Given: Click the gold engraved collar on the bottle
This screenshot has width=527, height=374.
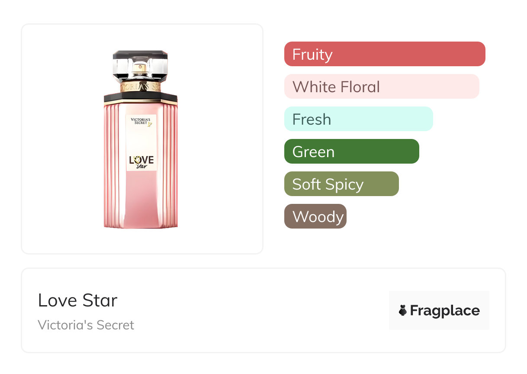Looking at the screenshot, I should [x=141, y=87].
